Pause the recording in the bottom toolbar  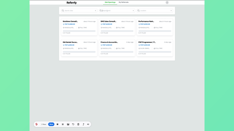58,124
